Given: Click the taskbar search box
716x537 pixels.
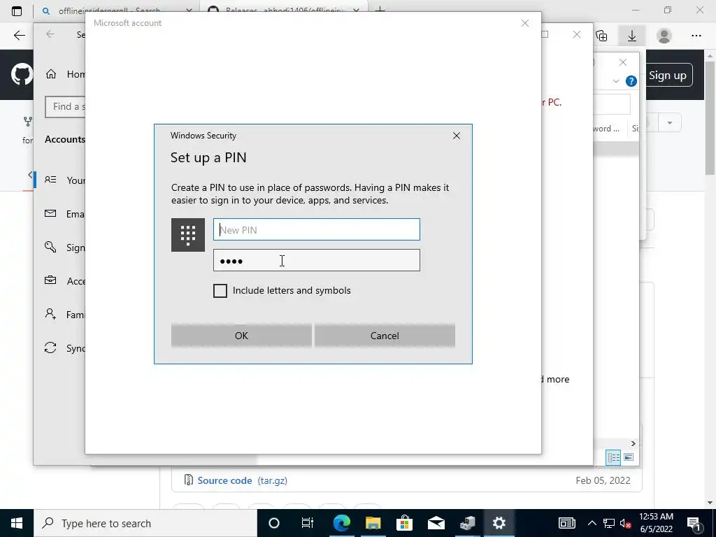Looking at the screenshot, I should [x=145, y=523].
